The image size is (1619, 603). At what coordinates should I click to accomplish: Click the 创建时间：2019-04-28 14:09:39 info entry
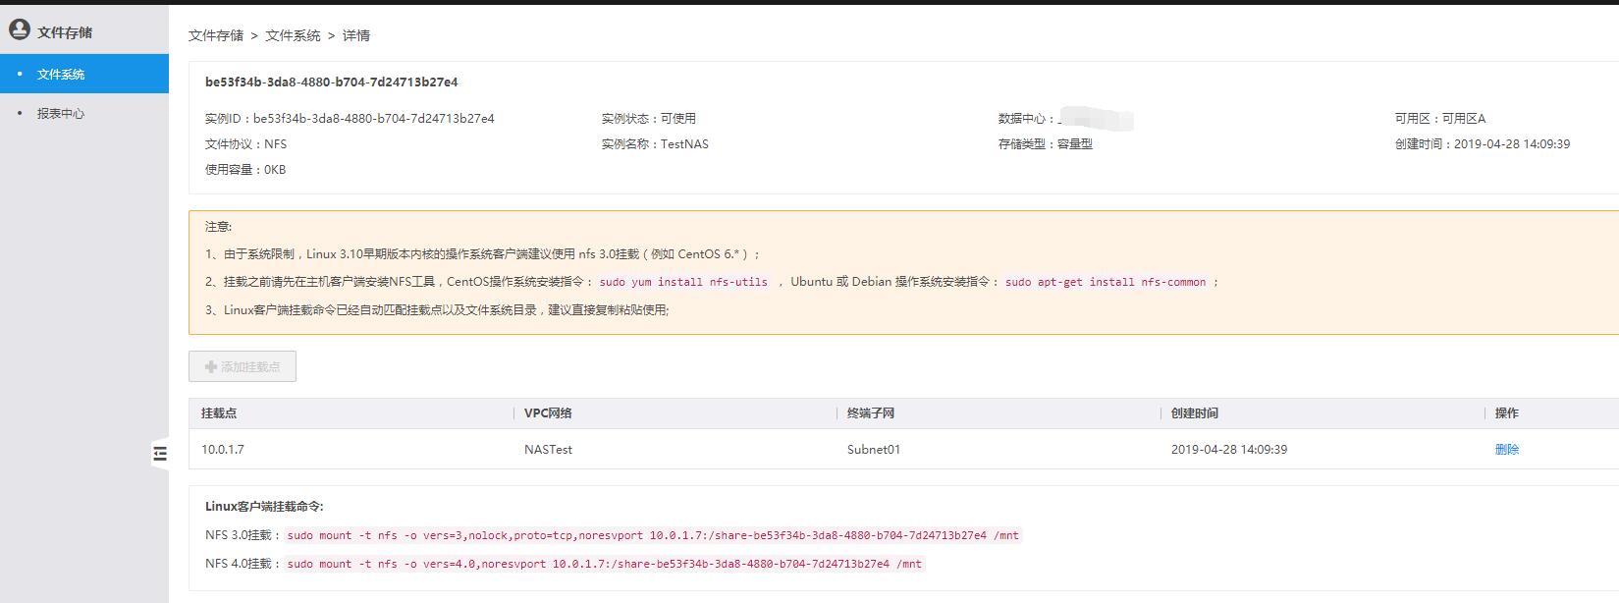pyautogui.click(x=1483, y=143)
